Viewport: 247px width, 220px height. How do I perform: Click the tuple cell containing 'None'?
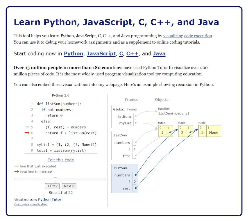click(214, 131)
